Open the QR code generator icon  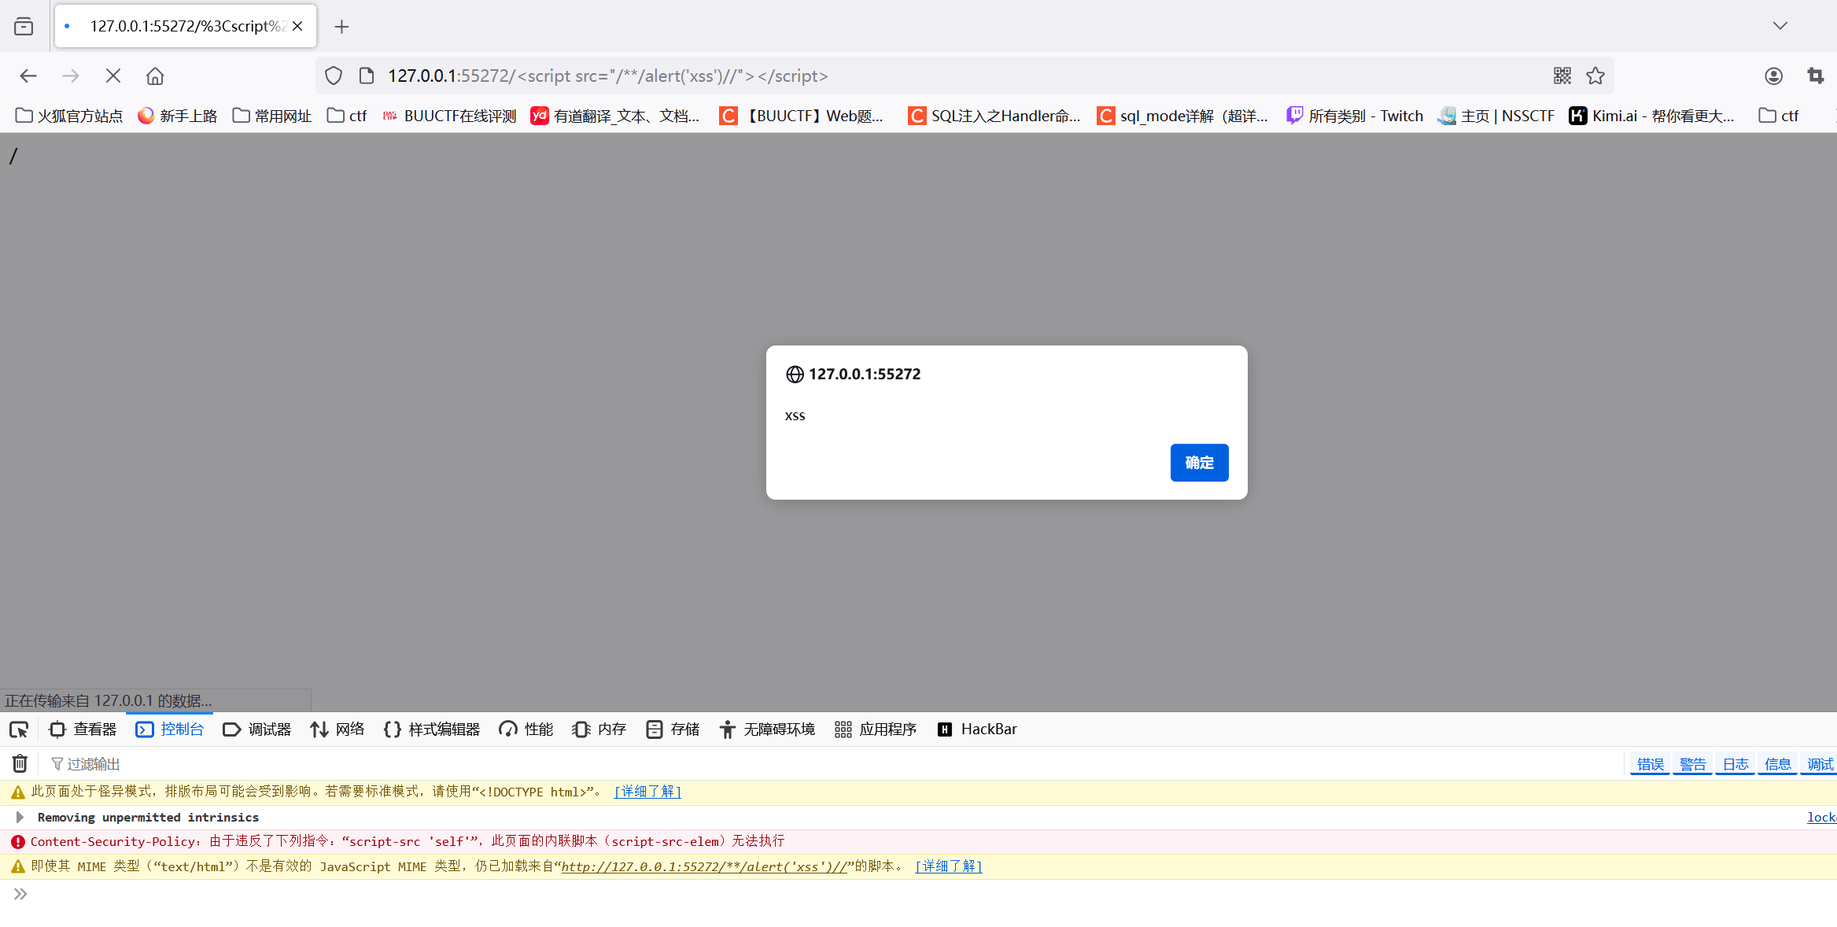(x=1562, y=76)
